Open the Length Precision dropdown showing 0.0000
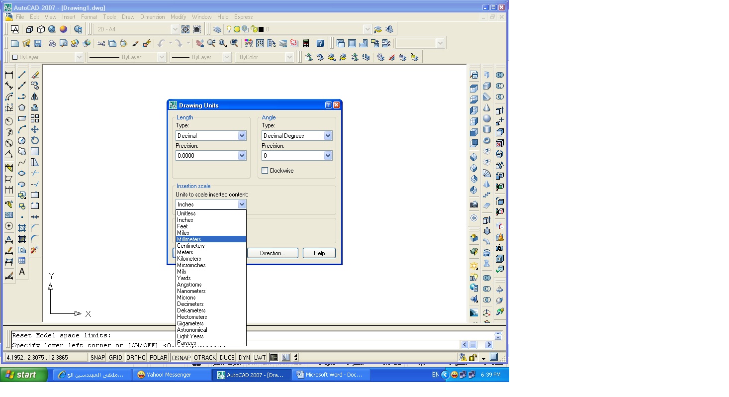 [211, 156]
